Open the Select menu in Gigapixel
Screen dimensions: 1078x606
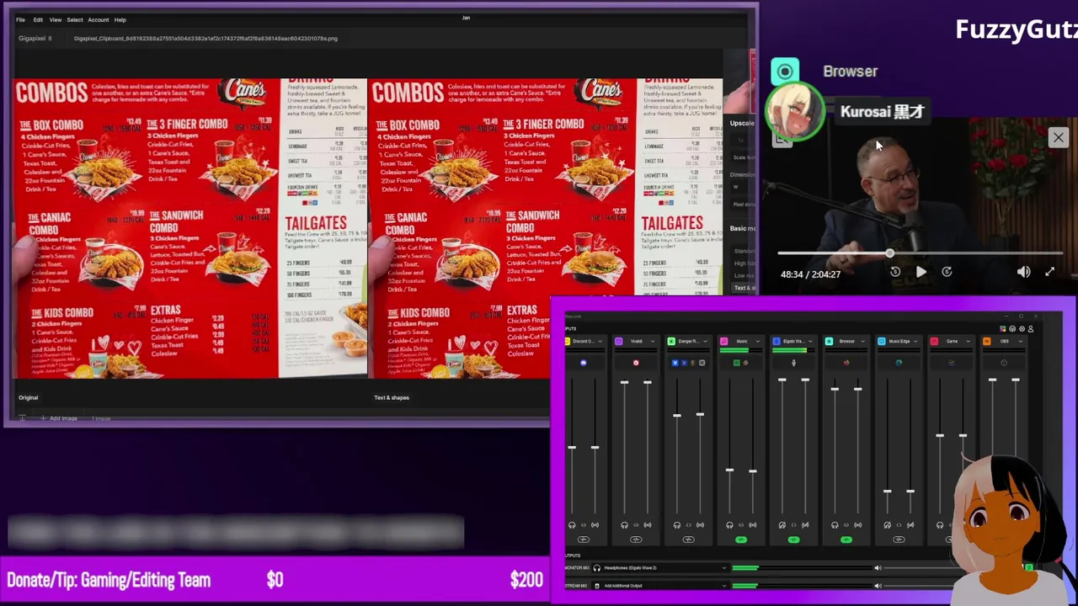pyautogui.click(x=75, y=19)
